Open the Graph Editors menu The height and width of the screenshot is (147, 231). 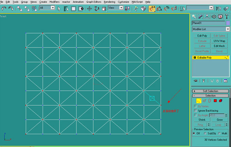[94, 2]
